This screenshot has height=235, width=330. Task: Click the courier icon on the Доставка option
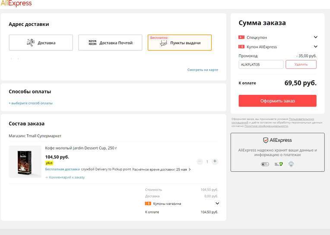(x=31, y=43)
